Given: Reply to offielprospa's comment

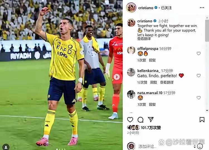Looking at the screenshot, I should pyautogui.click(x=152, y=60).
